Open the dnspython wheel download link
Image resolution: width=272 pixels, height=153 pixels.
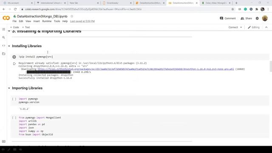click(x=136, y=69)
